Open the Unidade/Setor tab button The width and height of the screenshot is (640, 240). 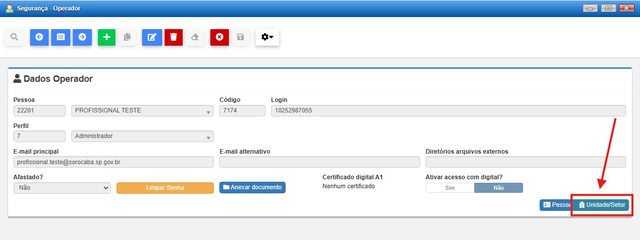(x=601, y=205)
